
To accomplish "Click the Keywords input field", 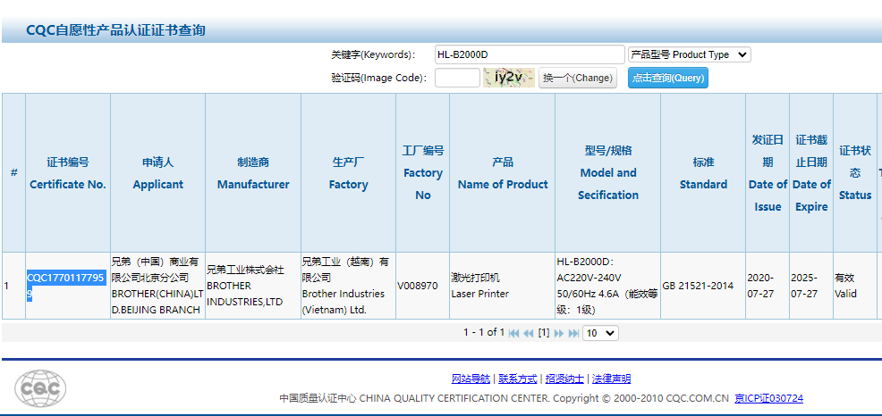I will coord(530,54).
